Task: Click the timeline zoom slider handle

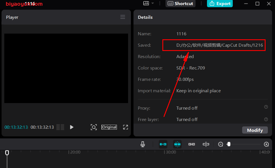Action: point(228,144)
